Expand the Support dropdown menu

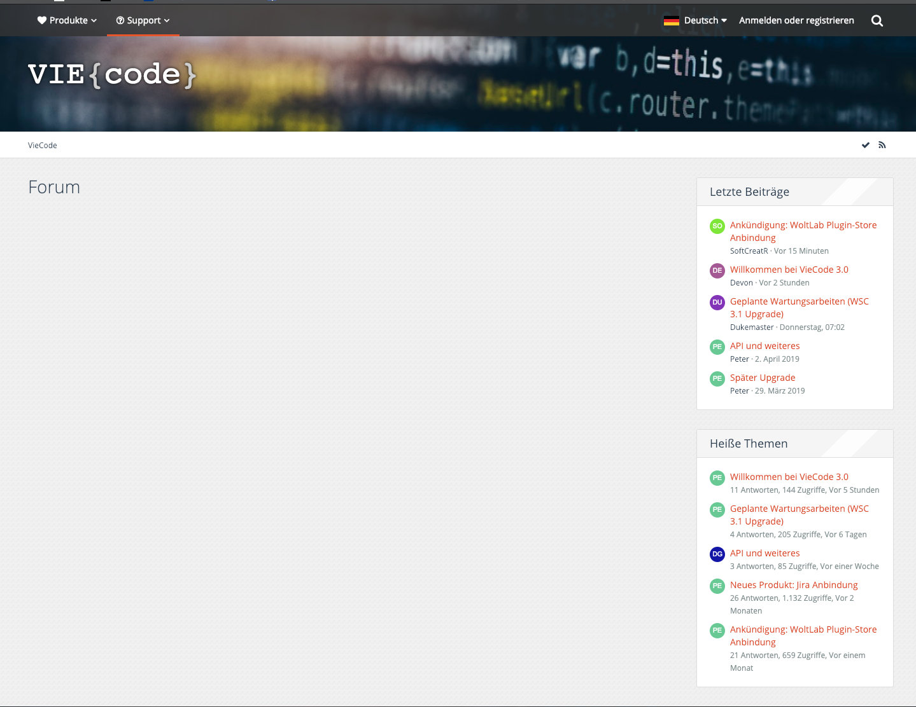[143, 20]
